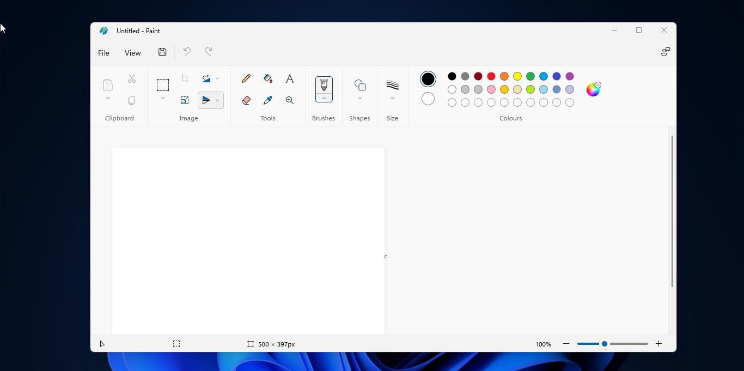Screen dimensions: 744x371
Task: Pick the lime green colour swatch
Action: pyautogui.click(x=530, y=89)
